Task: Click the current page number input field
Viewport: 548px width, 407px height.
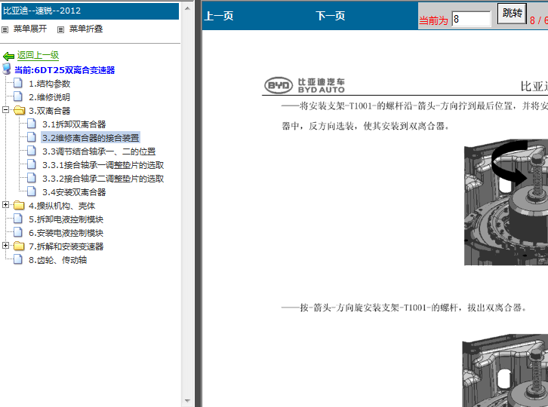Action: point(471,19)
